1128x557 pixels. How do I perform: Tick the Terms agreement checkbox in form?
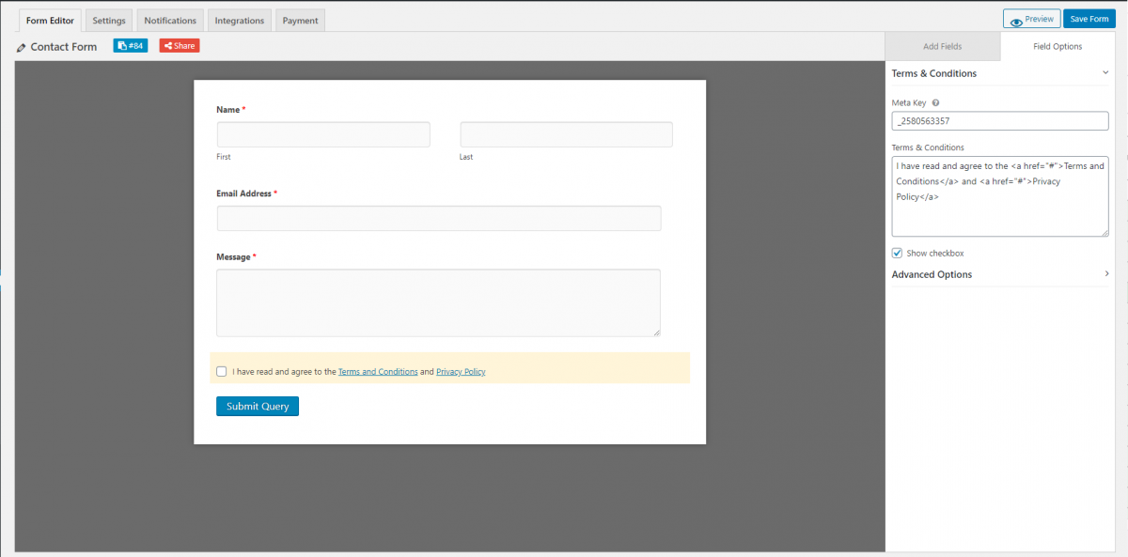(x=222, y=371)
